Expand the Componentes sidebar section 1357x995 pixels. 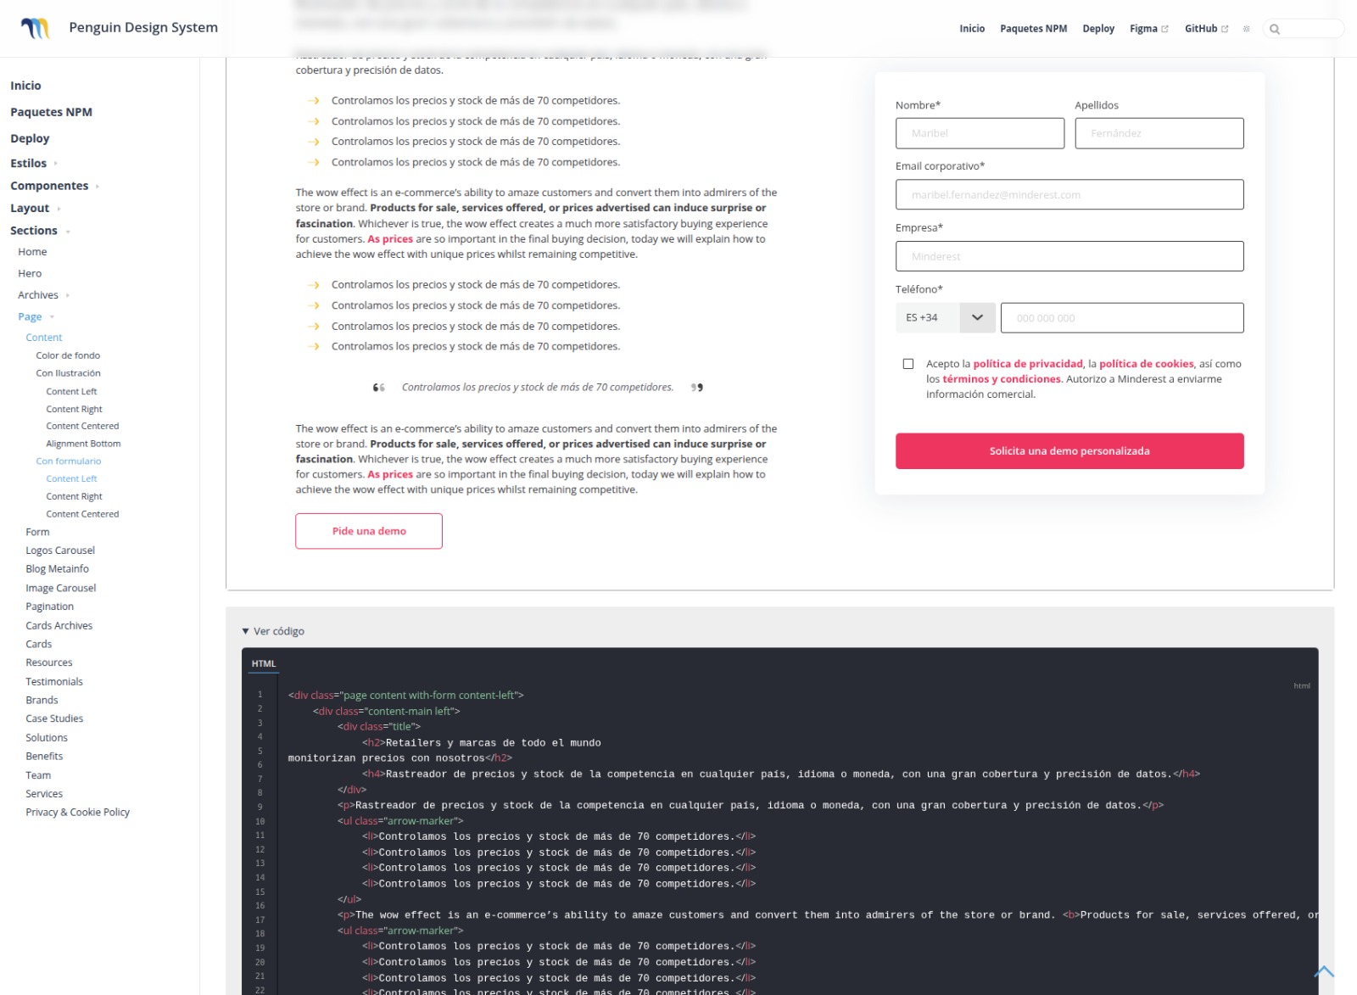point(98,187)
